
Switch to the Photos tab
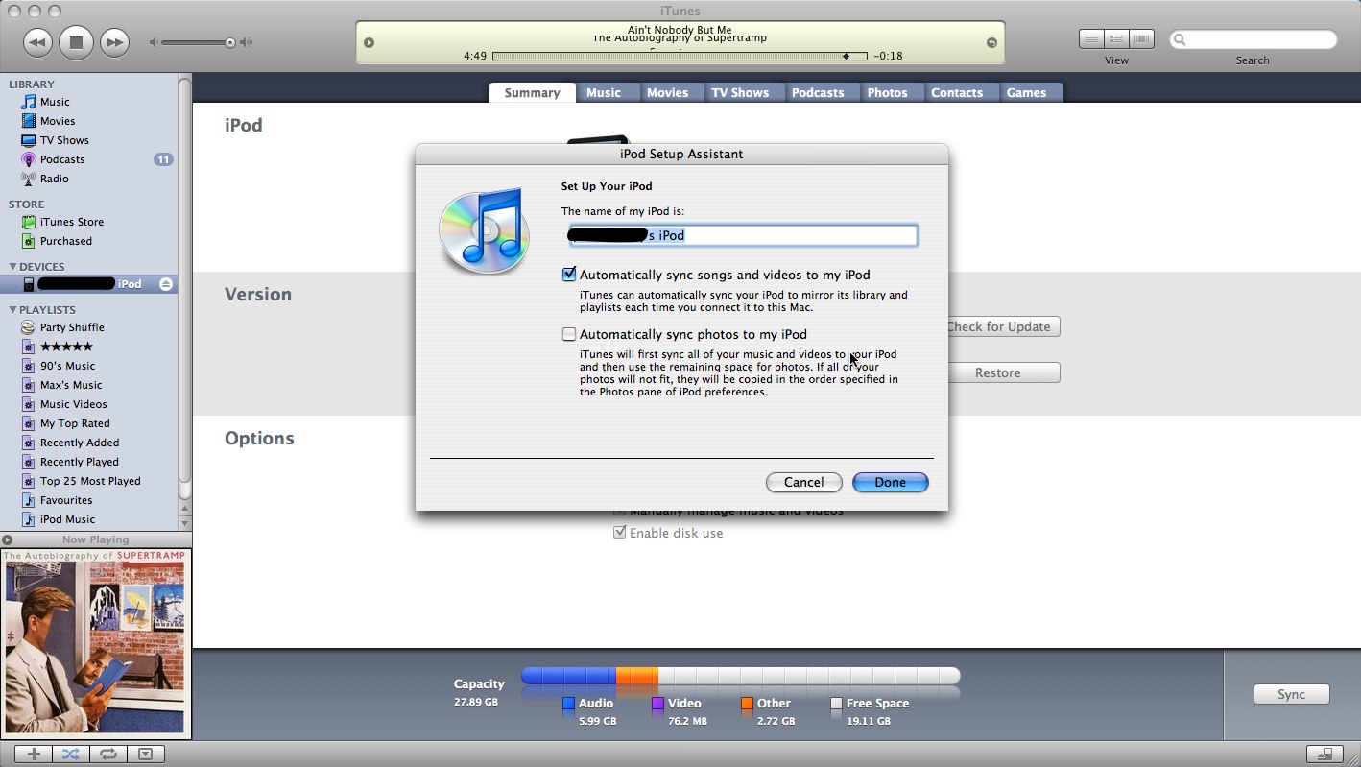[x=887, y=93]
